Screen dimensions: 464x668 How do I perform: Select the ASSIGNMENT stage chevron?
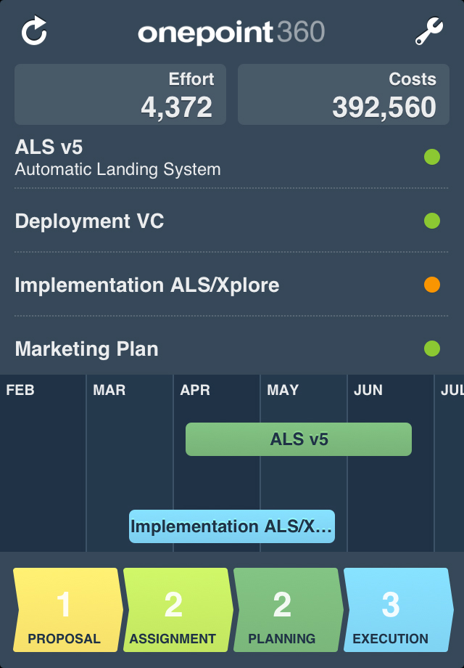(x=174, y=610)
